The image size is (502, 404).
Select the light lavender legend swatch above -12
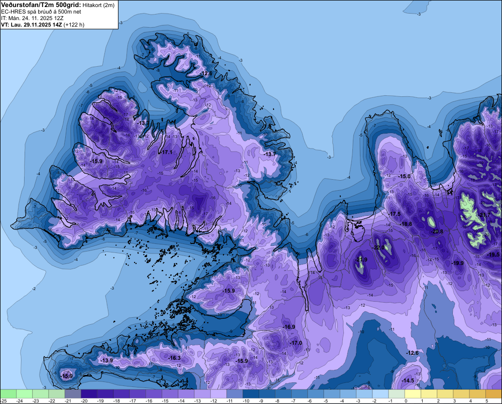[218, 394]
